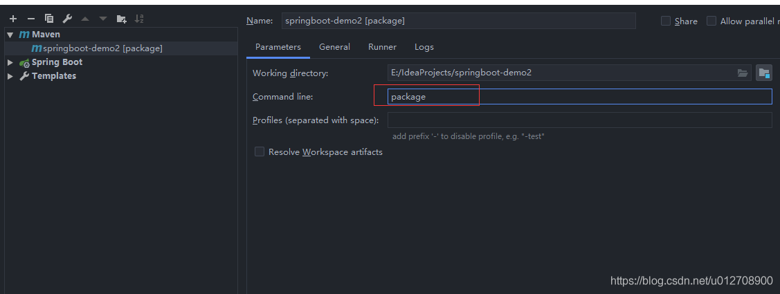
Task: Switch to the General tab
Action: coord(334,47)
